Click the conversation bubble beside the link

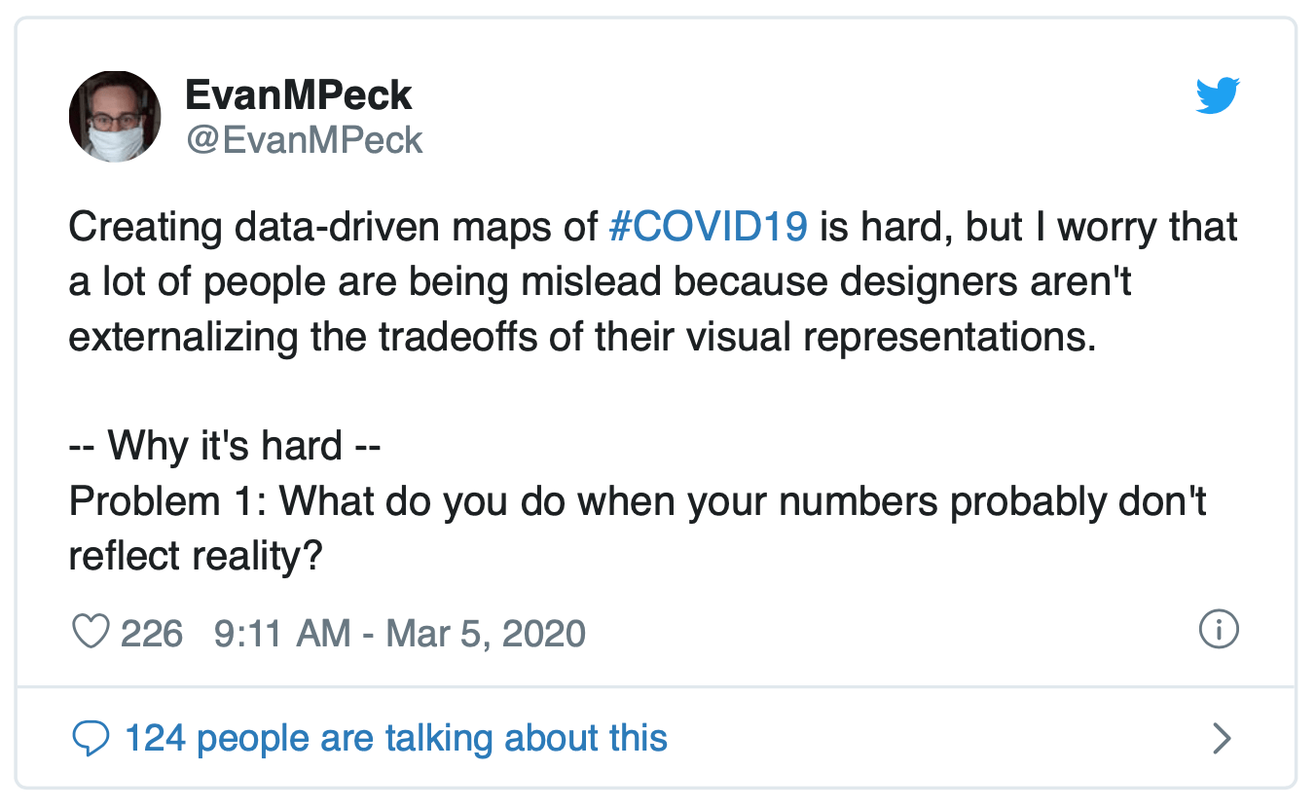pos(91,738)
